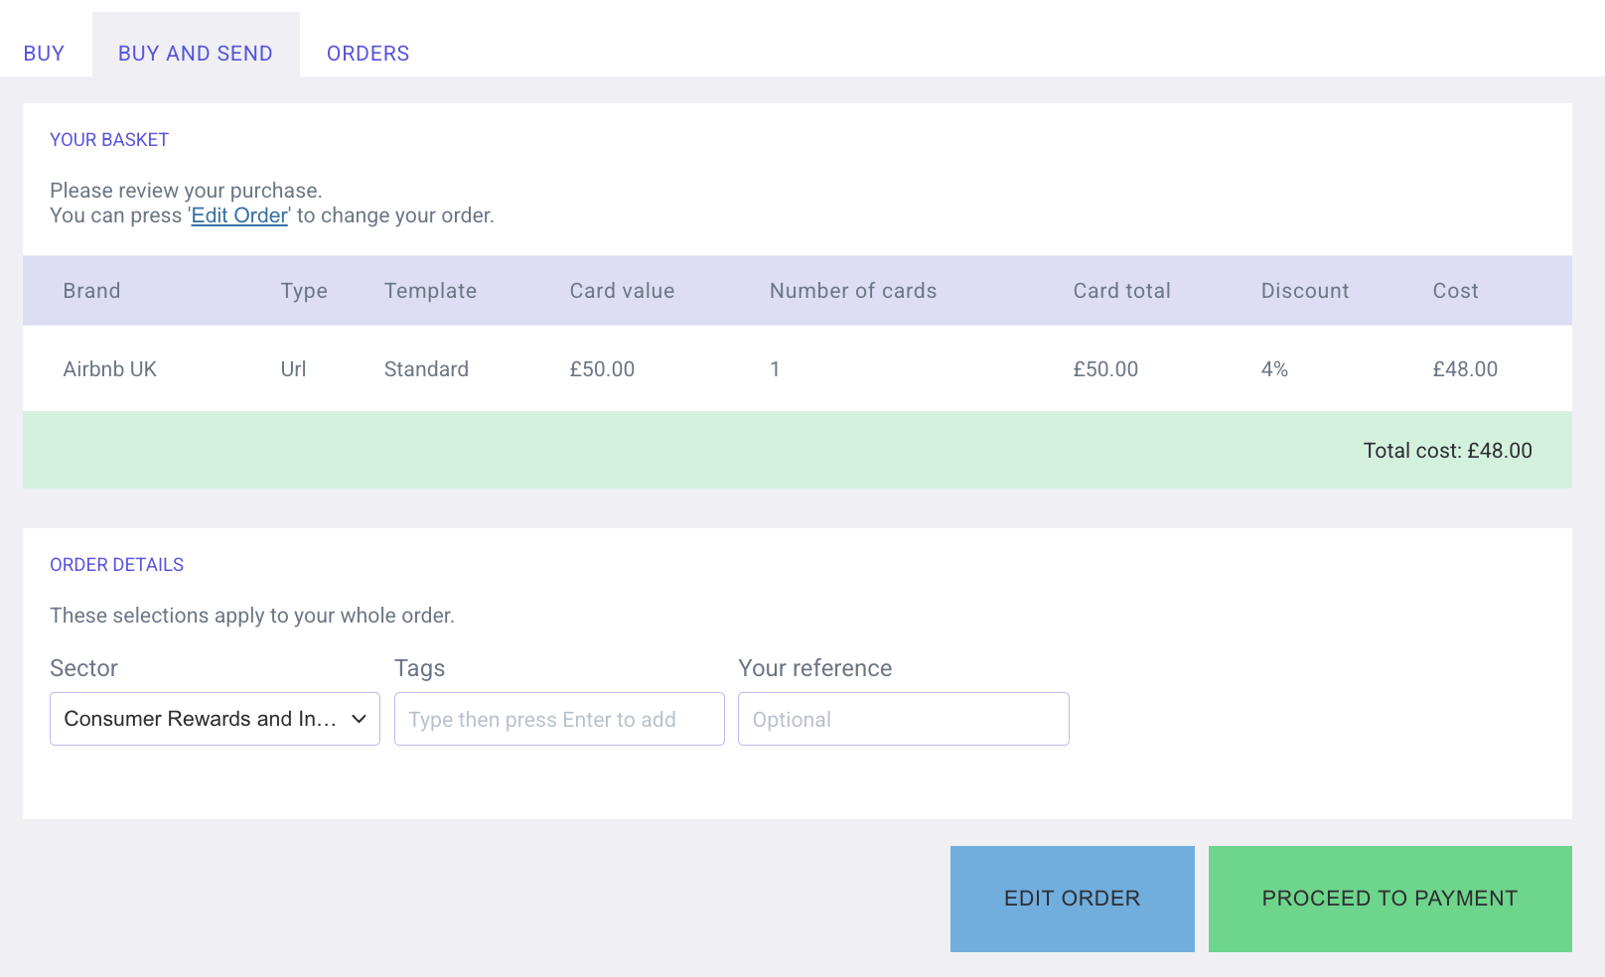Click the Brand column header

click(x=91, y=291)
